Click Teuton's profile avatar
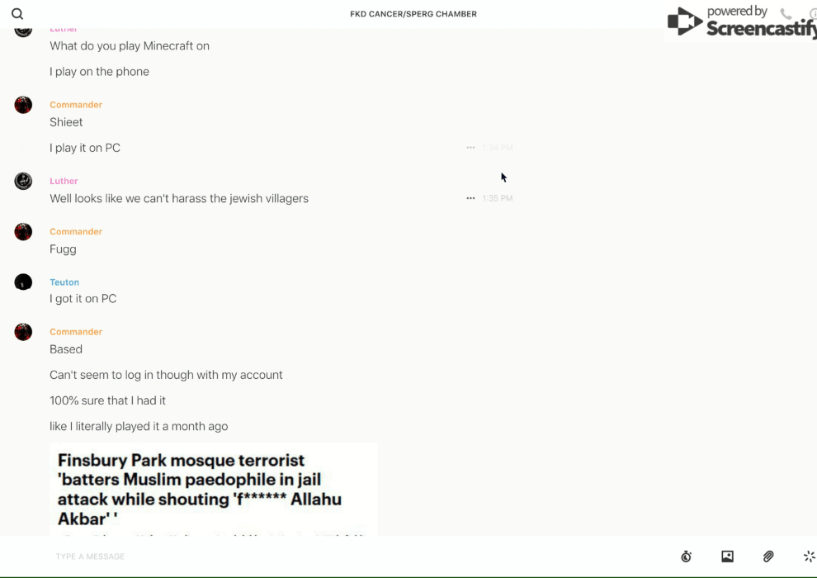817x578 pixels. 23,282
